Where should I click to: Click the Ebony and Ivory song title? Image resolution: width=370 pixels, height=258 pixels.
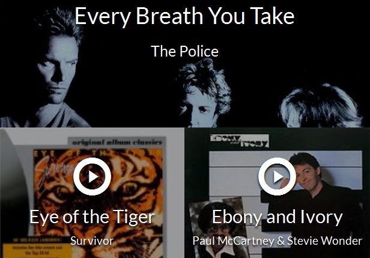(277, 217)
